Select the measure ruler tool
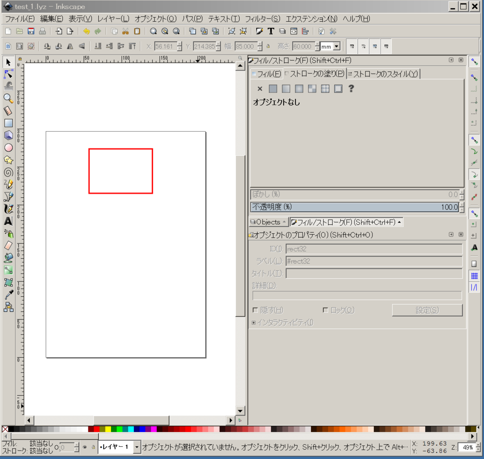484x459 pixels. point(9,111)
